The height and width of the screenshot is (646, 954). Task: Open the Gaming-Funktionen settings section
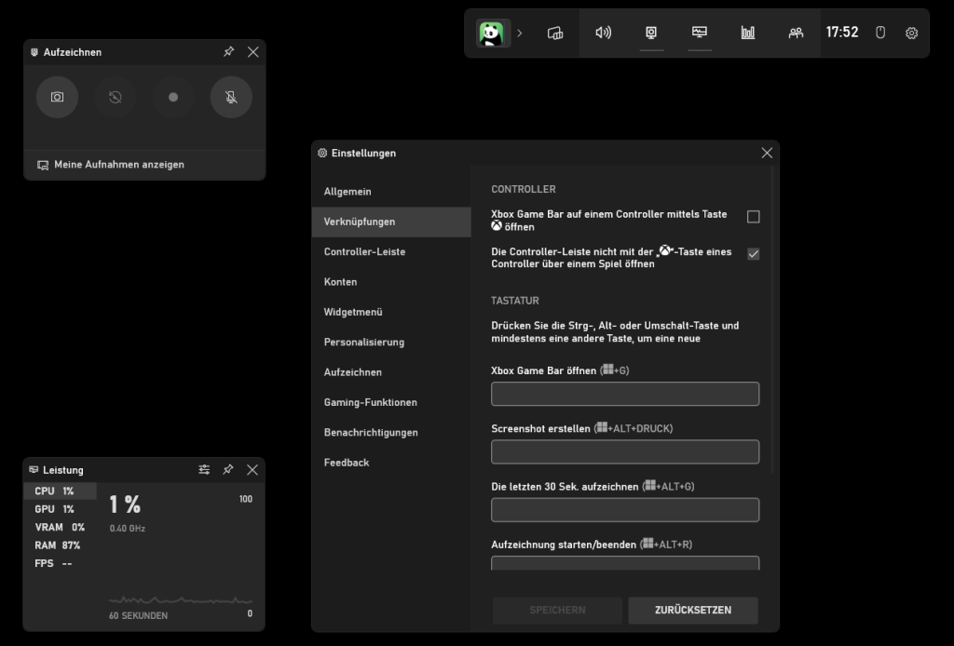[x=391, y=402]
